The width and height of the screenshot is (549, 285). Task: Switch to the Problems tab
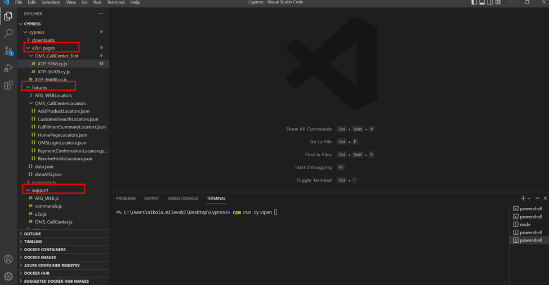[126, 198]
